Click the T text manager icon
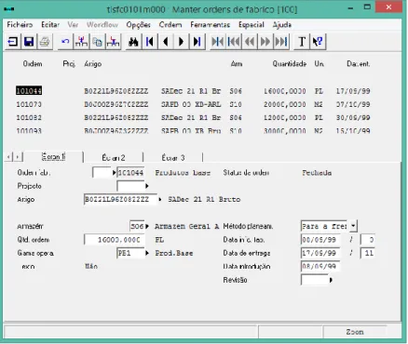The width and height of the screenshot is (408, 344). 302,41
